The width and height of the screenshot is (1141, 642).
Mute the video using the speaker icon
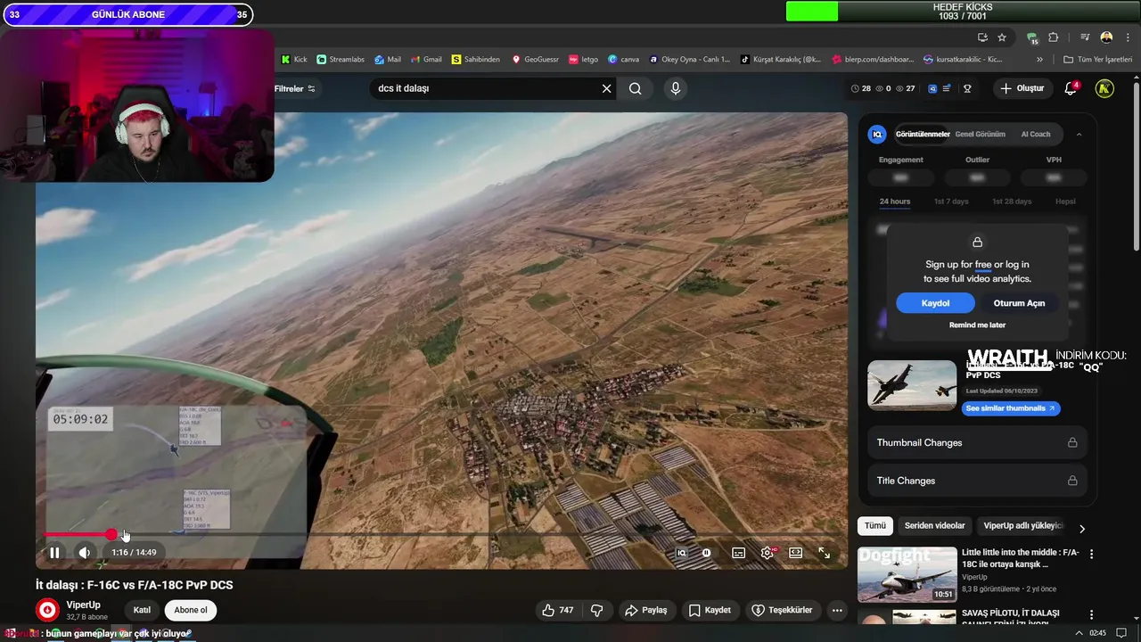tap(84, 553)
